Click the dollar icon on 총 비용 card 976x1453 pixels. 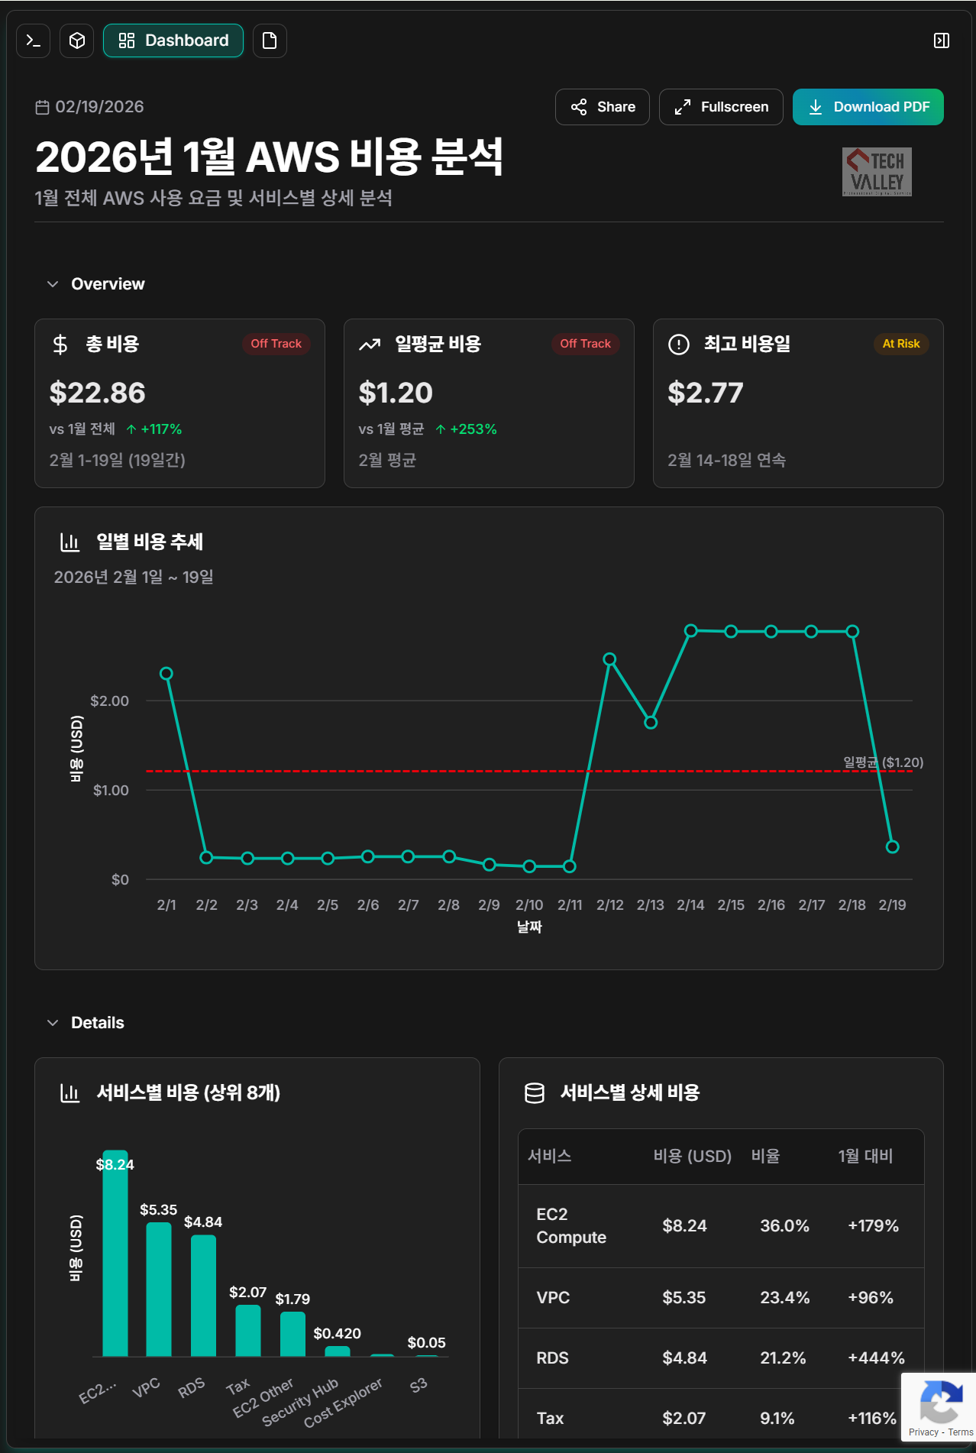(60, 345)
